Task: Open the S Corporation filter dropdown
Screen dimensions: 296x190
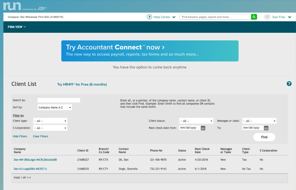Action: click(50, 128)
